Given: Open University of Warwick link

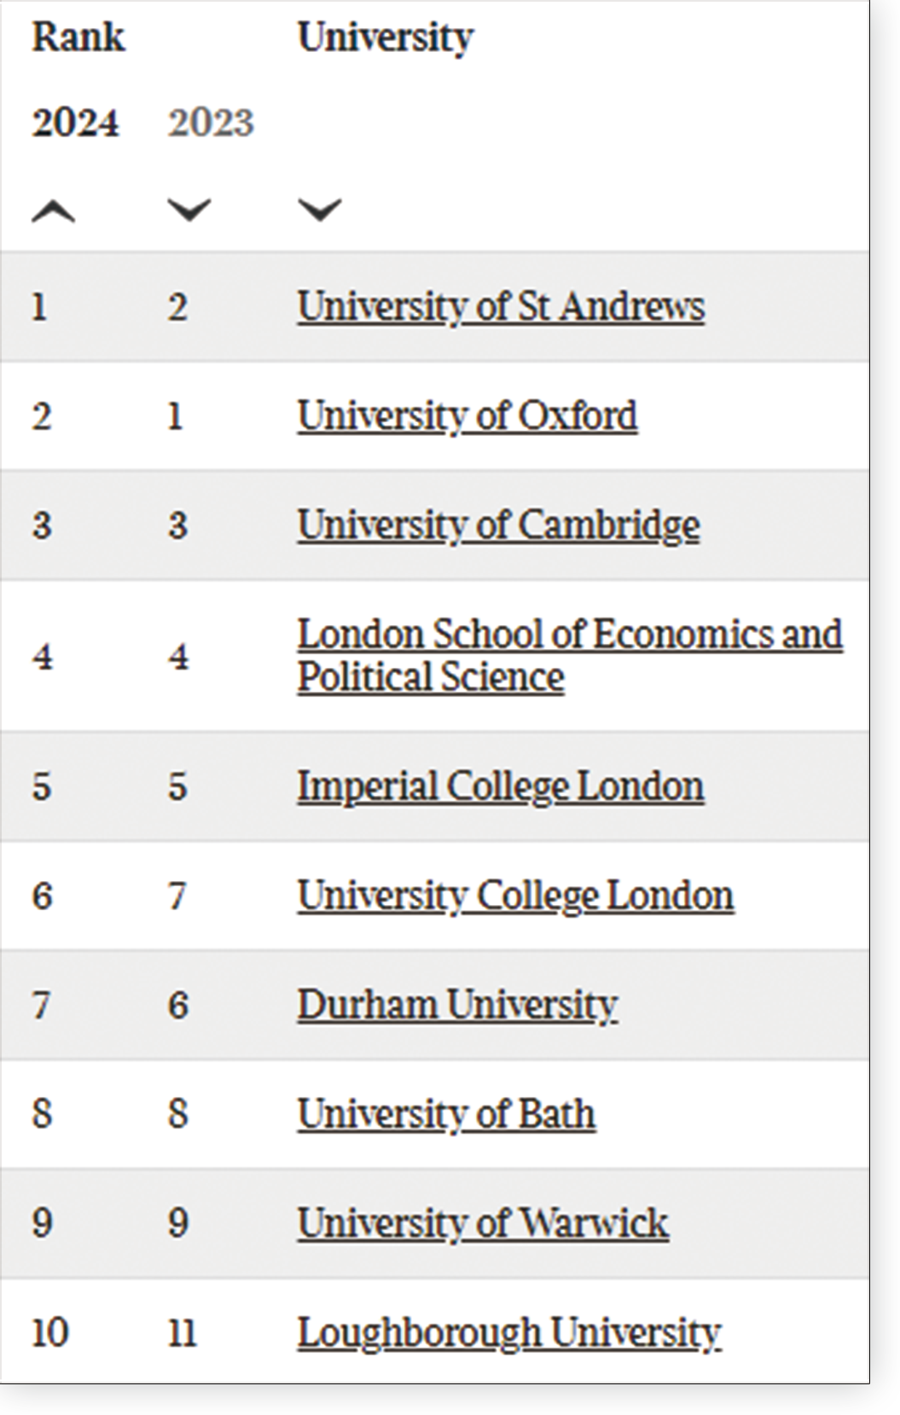Looking at the screenshot, I should [483, 1223].
